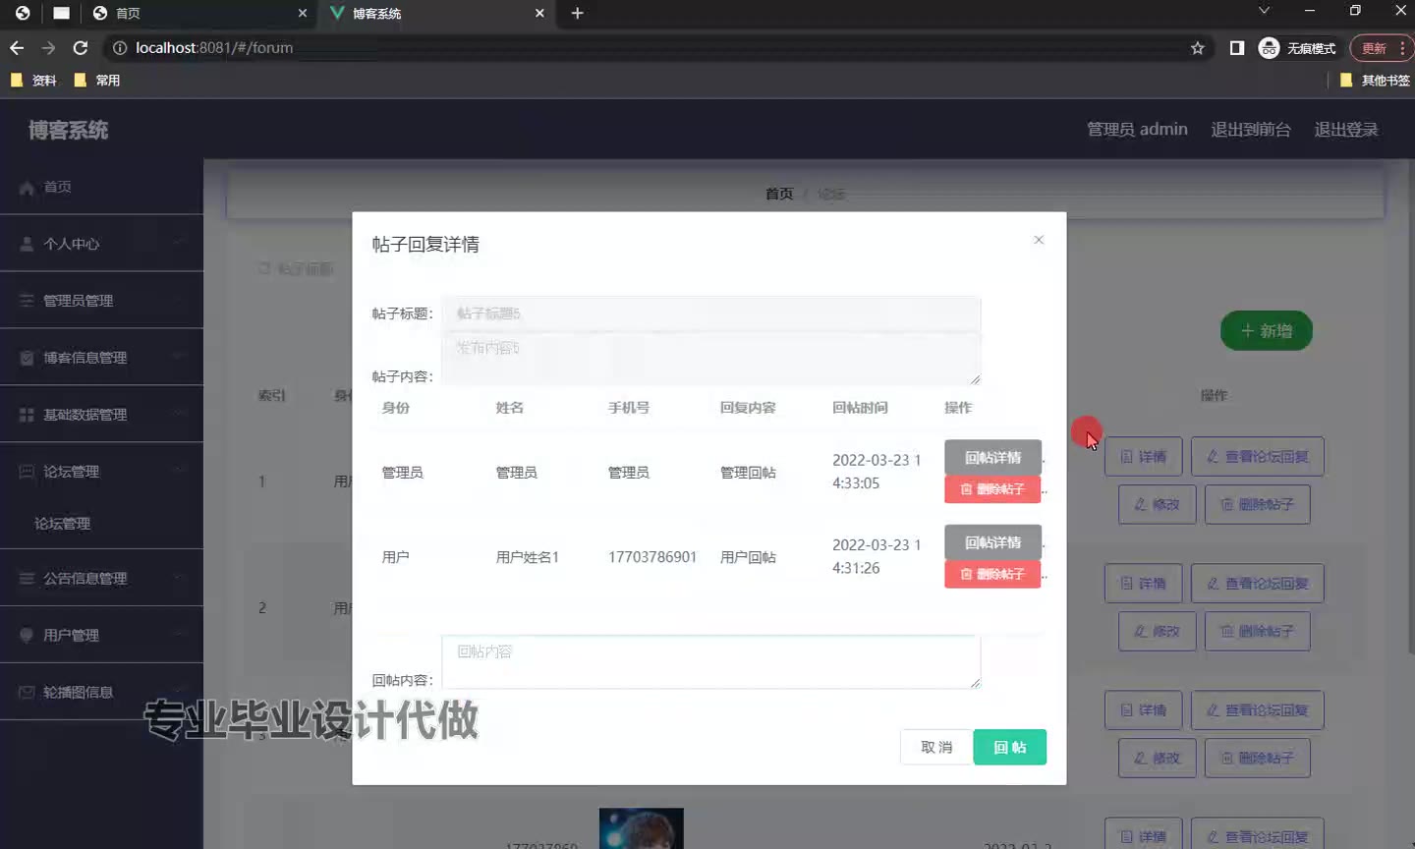This screenshot has width=1415, height=849.
Task: Click the 帖子标题 input field in dialog
Action: (x=710, y=313)
